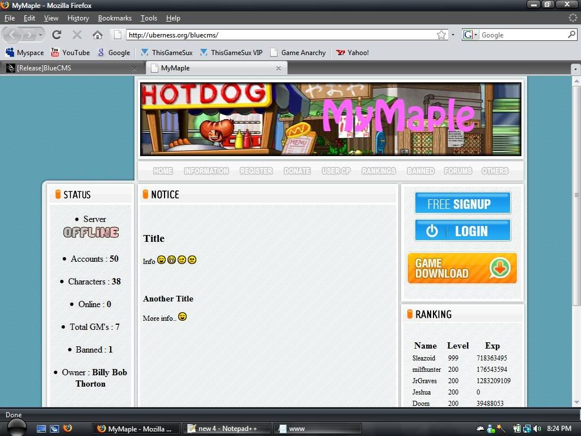The width and height of the screenshot is (581, 436).
Task: Open the list all tabs dropdown
Action: click(575, 69)
